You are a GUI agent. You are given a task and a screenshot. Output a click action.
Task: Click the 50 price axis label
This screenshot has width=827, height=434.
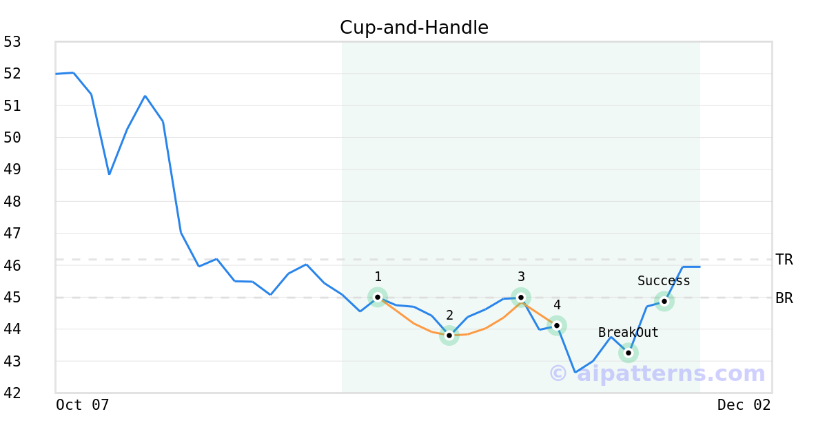click(x=12, y=138)
